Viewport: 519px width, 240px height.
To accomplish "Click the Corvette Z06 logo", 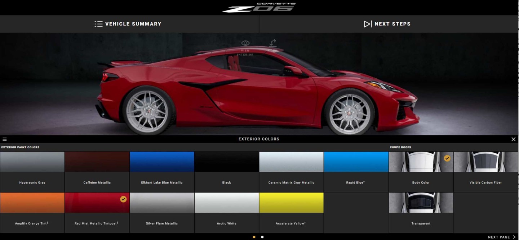I will point(259,8).
